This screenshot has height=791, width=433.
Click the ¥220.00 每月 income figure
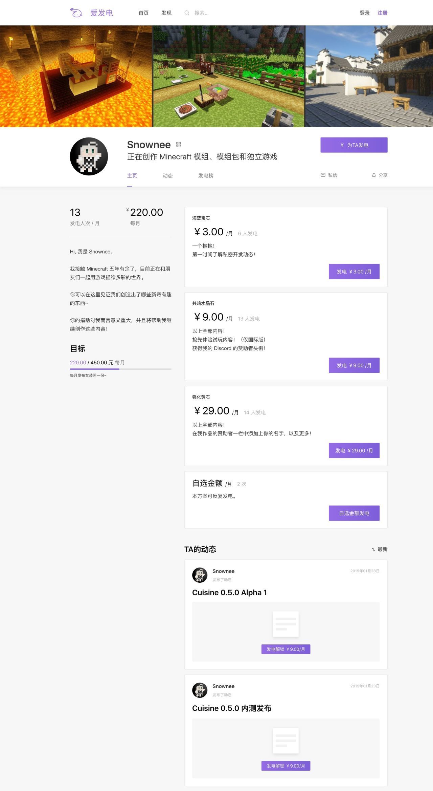tap(145, 216)
